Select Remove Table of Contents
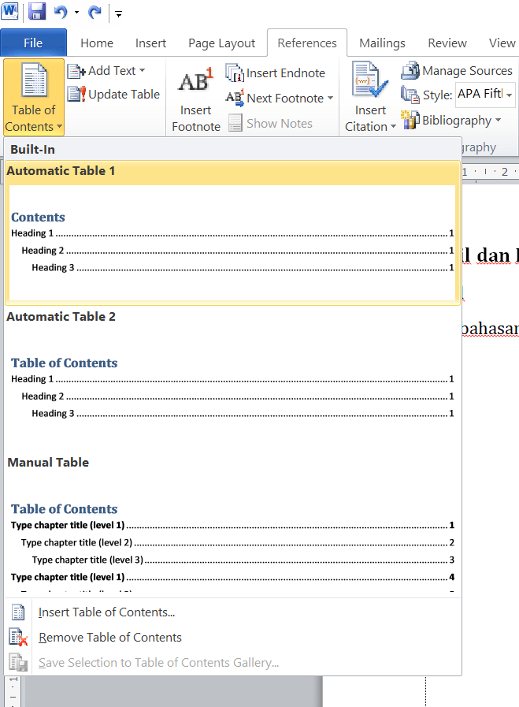The height and width of the screenshot is (707, 519). click(109, 638)
